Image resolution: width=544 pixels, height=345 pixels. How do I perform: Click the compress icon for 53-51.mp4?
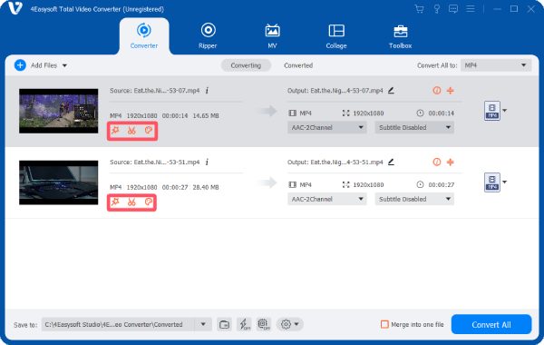coord(451,163)
